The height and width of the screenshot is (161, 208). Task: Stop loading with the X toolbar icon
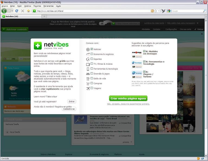(23, 11)
